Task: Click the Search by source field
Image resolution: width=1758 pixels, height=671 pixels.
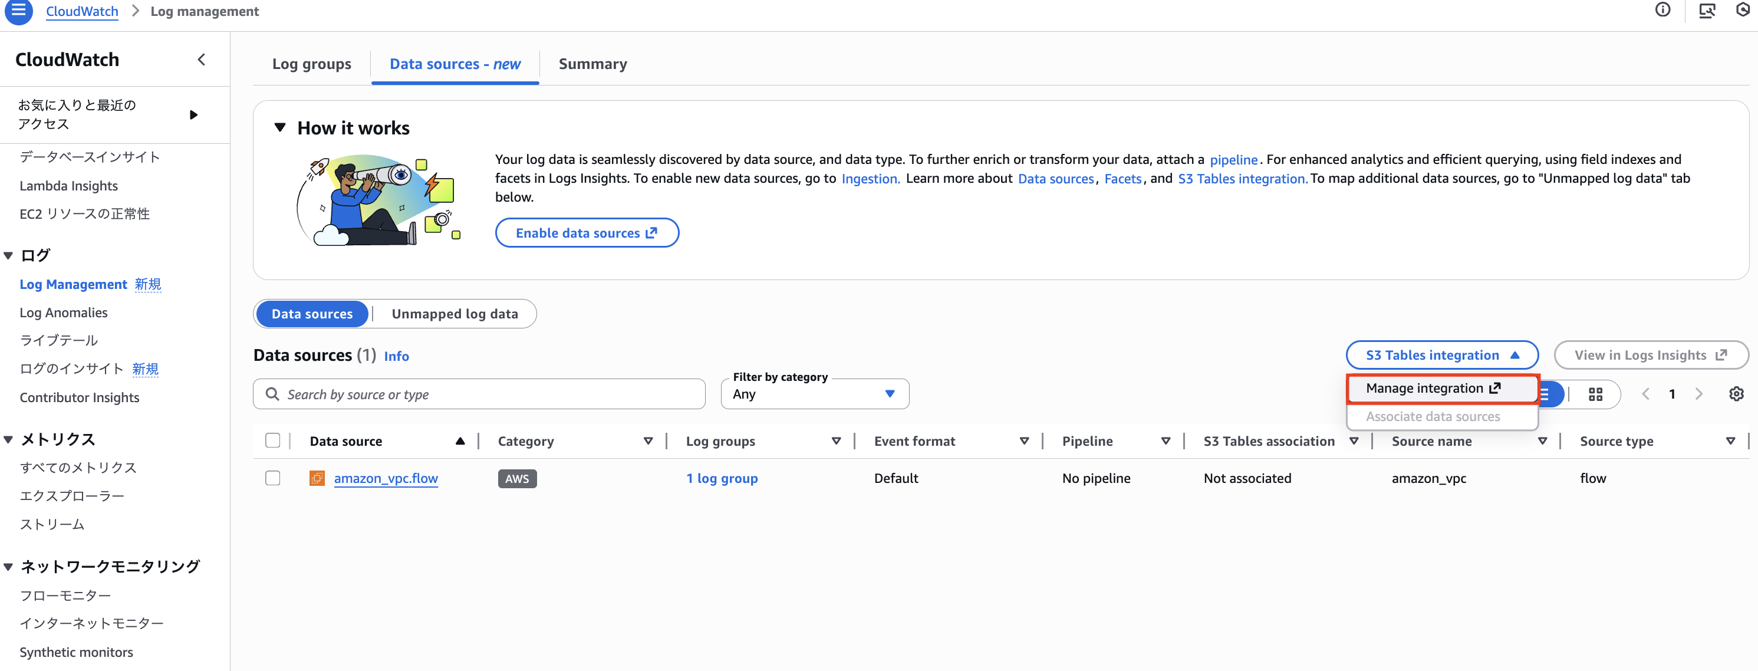Action: [479, 394]
